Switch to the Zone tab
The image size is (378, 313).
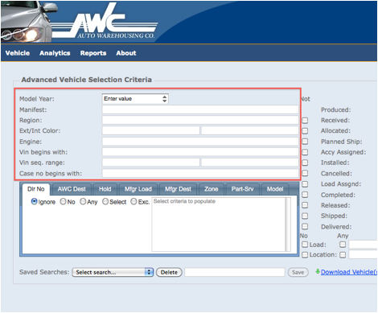212,189
